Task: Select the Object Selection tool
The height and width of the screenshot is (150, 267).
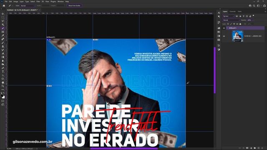Action: [x=3, y=25]
